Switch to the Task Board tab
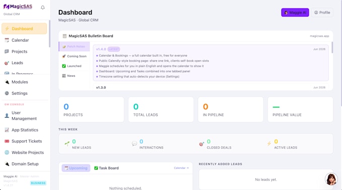 107,168
